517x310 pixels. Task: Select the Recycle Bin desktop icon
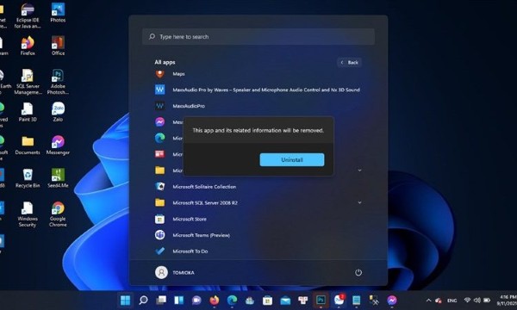(x=28, y=178)
